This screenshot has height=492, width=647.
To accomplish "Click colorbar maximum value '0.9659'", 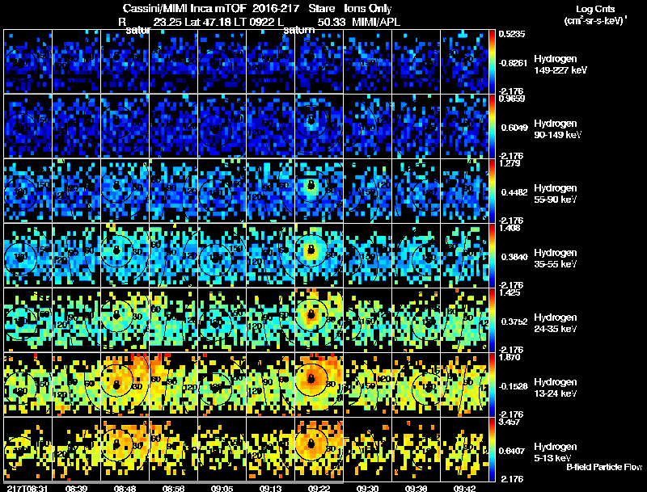I will click(512, 99).
